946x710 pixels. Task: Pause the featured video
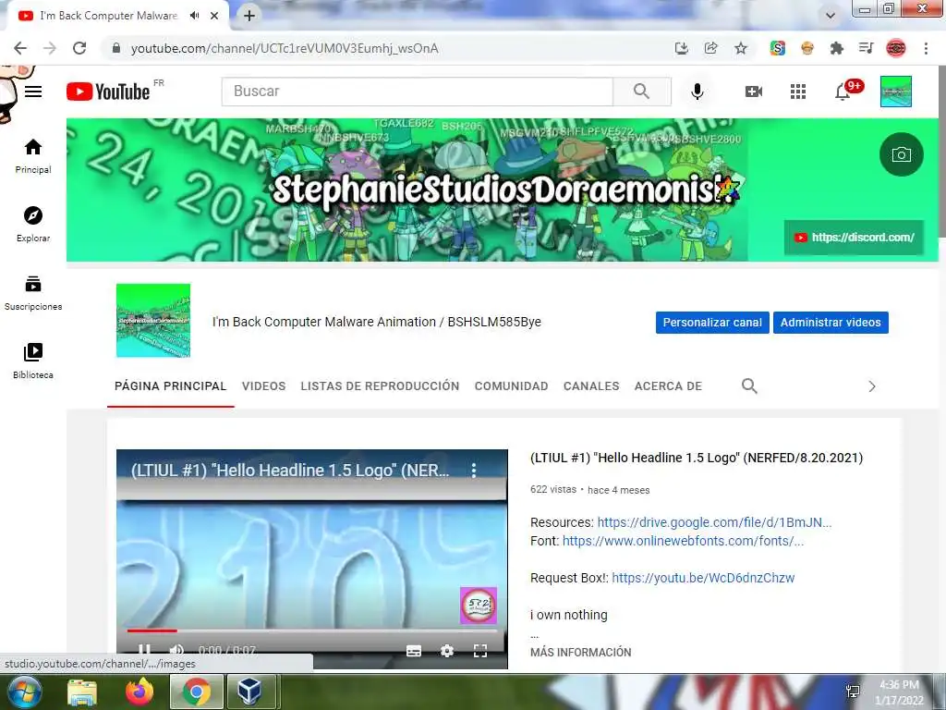coord(144,650)
